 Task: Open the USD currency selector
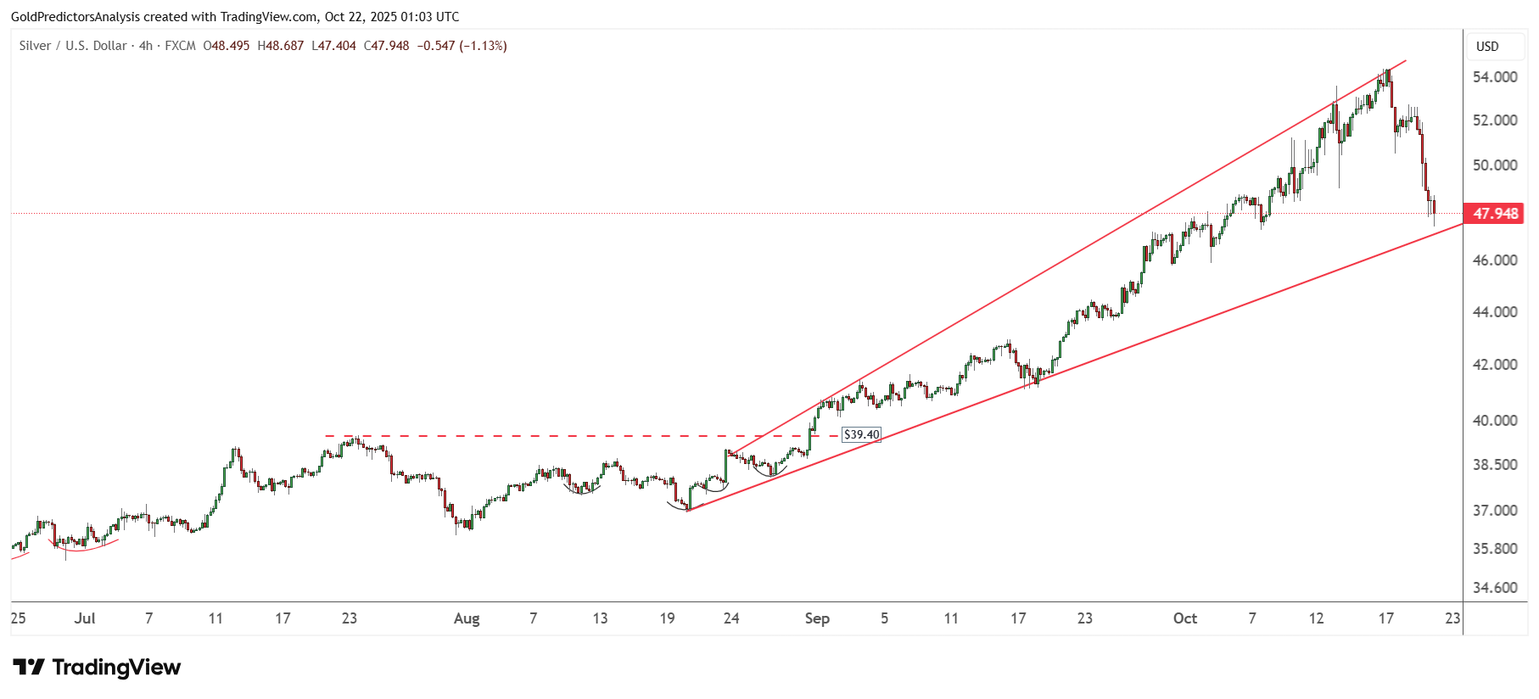click(x=1487, y=47)
